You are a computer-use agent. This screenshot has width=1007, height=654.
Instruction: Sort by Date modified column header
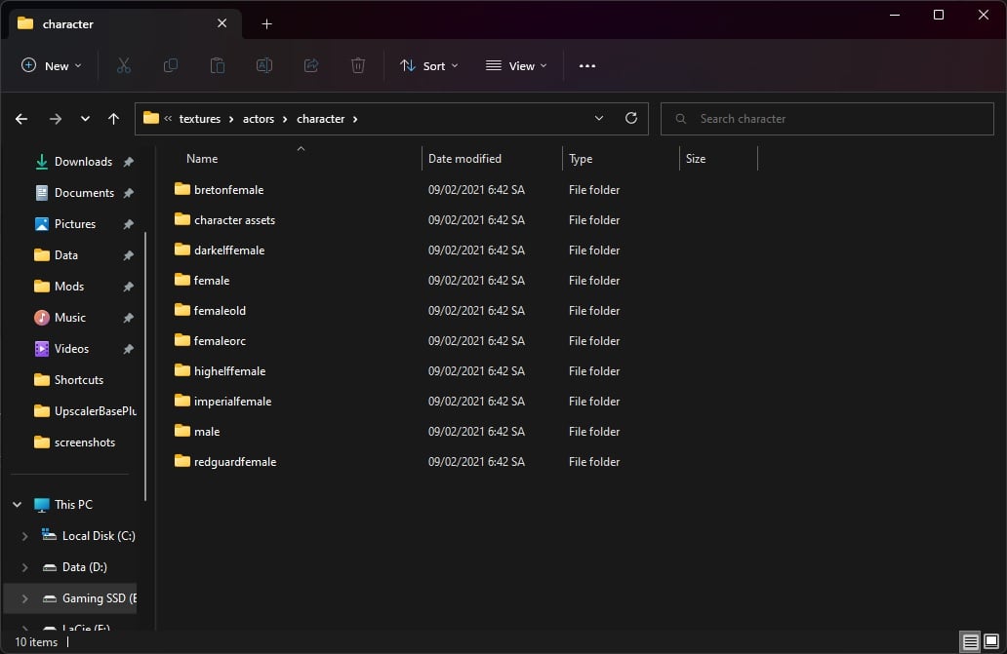[x=465, y=158]
